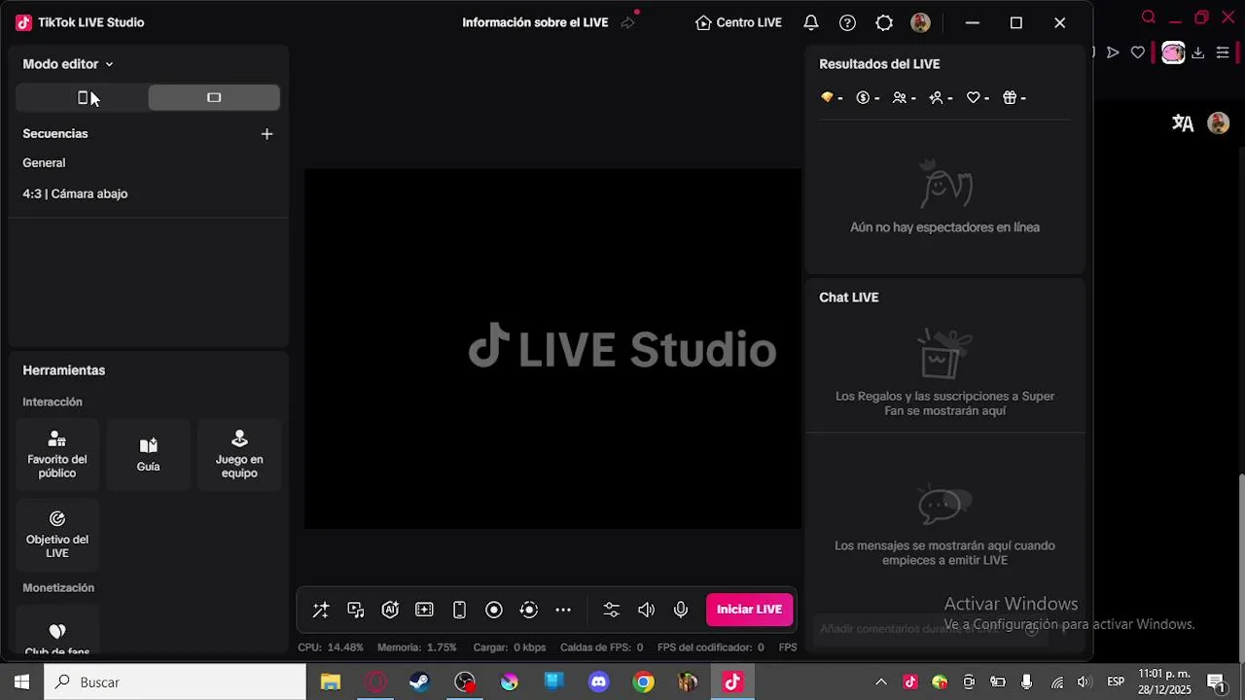Open Centro LIVE

click(738, 22)
